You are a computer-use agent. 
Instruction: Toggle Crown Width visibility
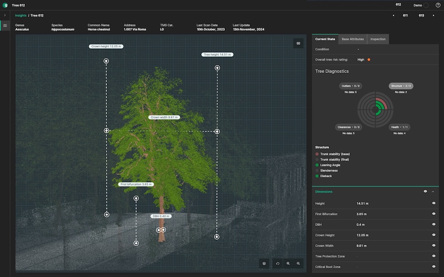click(433, 246)
